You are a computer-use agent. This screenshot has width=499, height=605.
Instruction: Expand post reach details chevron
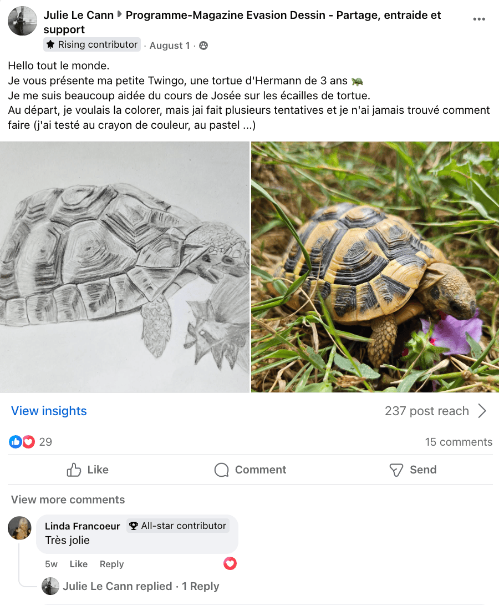click(482, 411)
